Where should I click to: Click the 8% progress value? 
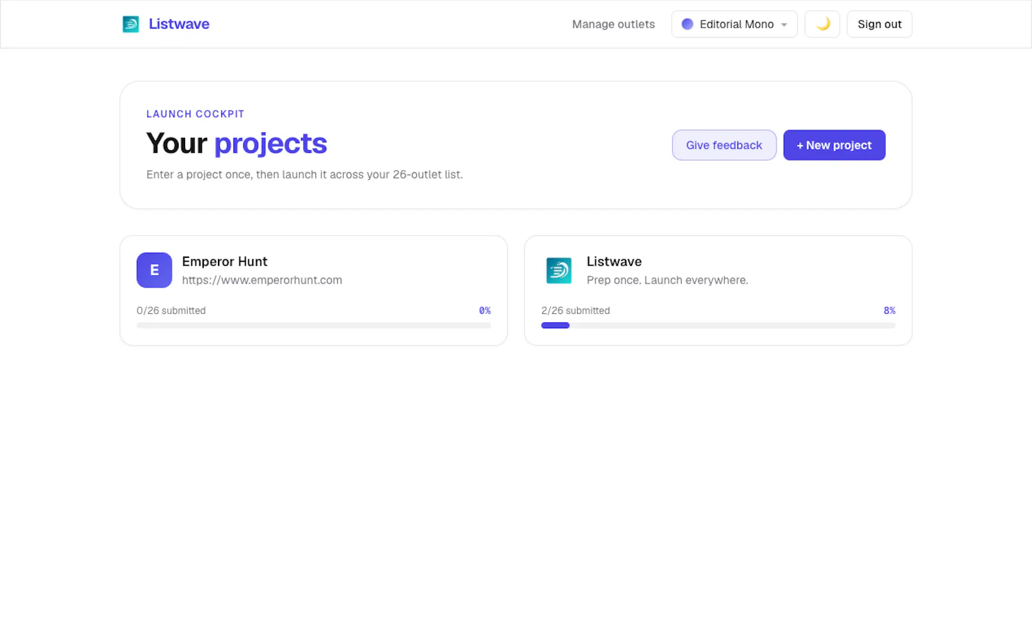click(x=889, y=310)
